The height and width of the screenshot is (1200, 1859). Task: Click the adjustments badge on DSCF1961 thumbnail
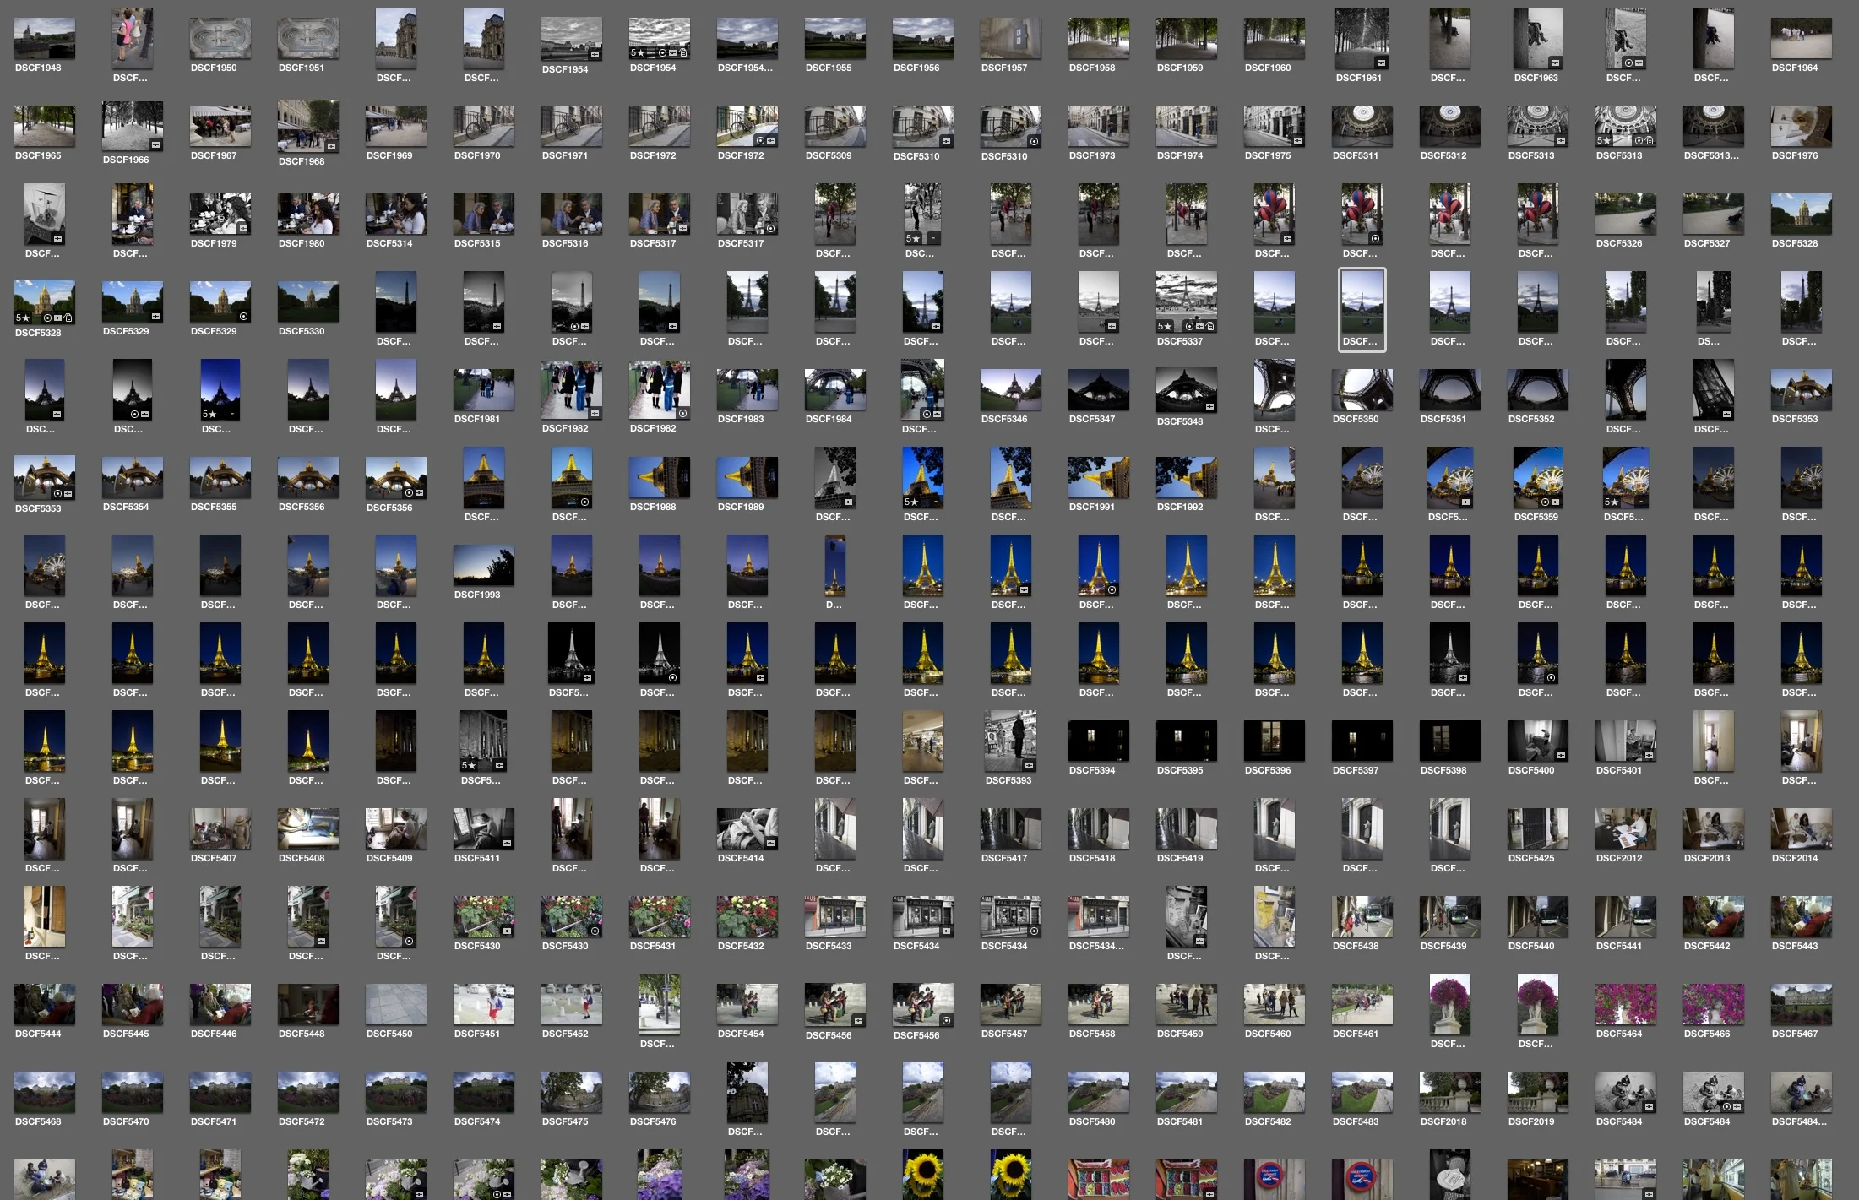tap(1381, 63)
